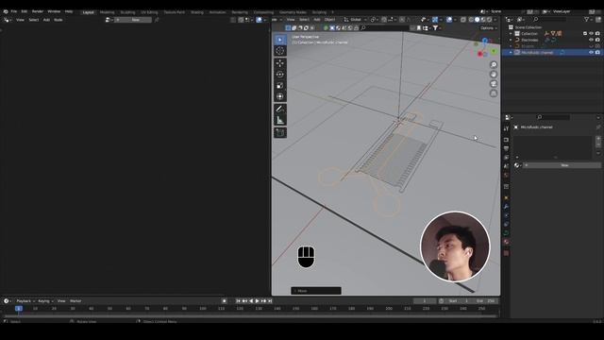The image size is (604, 340).
Task: Hide Collection using its eye icon
Action: click(592, 34)
